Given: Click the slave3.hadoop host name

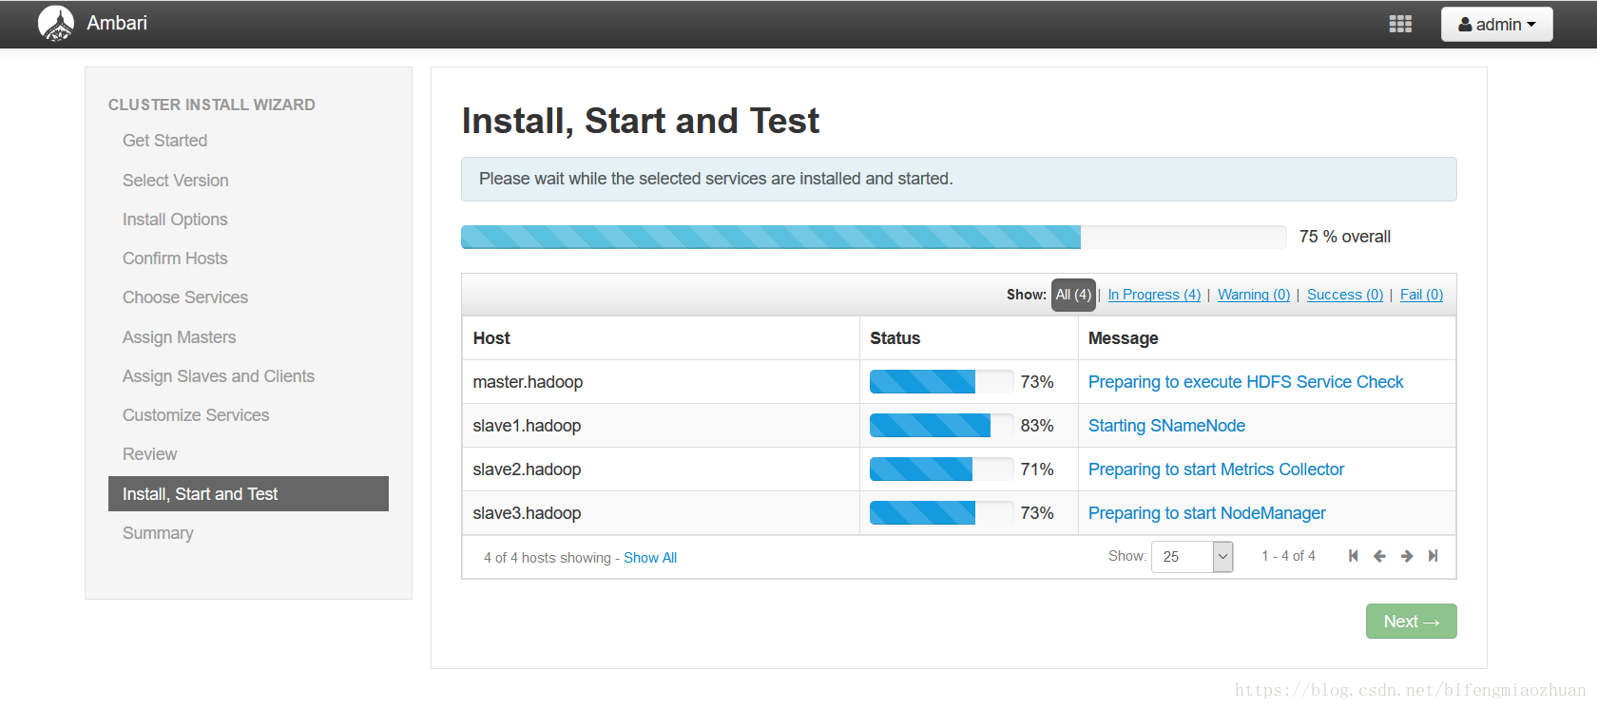Looking at the screenshot, I should [527, 513].
